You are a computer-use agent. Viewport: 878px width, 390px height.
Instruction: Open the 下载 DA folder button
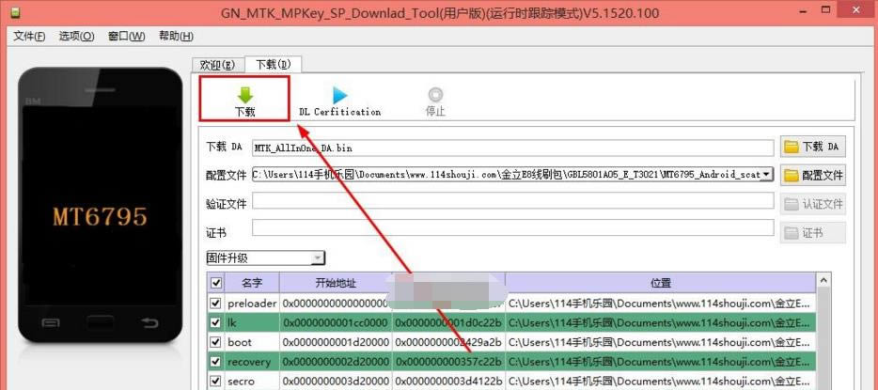click(812, 147)
